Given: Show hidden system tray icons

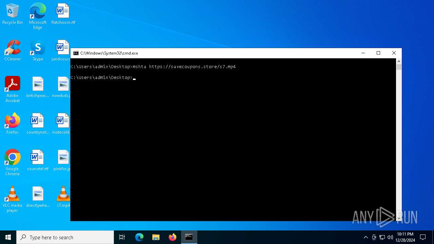Looking at the screenshot, I should pyautogui.click(x=366, y=237).
